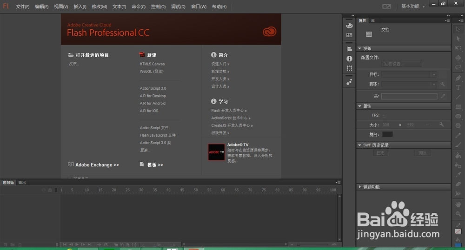Select the 3D Rotation tool
The image size is (465, 250).
pos(458,58)
